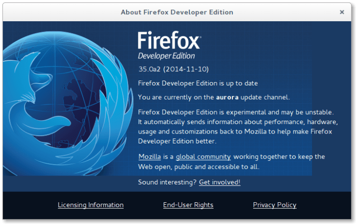The width and height of the screenshot is (356, 224).
Task: View End-User Rights
Action: 188,205
